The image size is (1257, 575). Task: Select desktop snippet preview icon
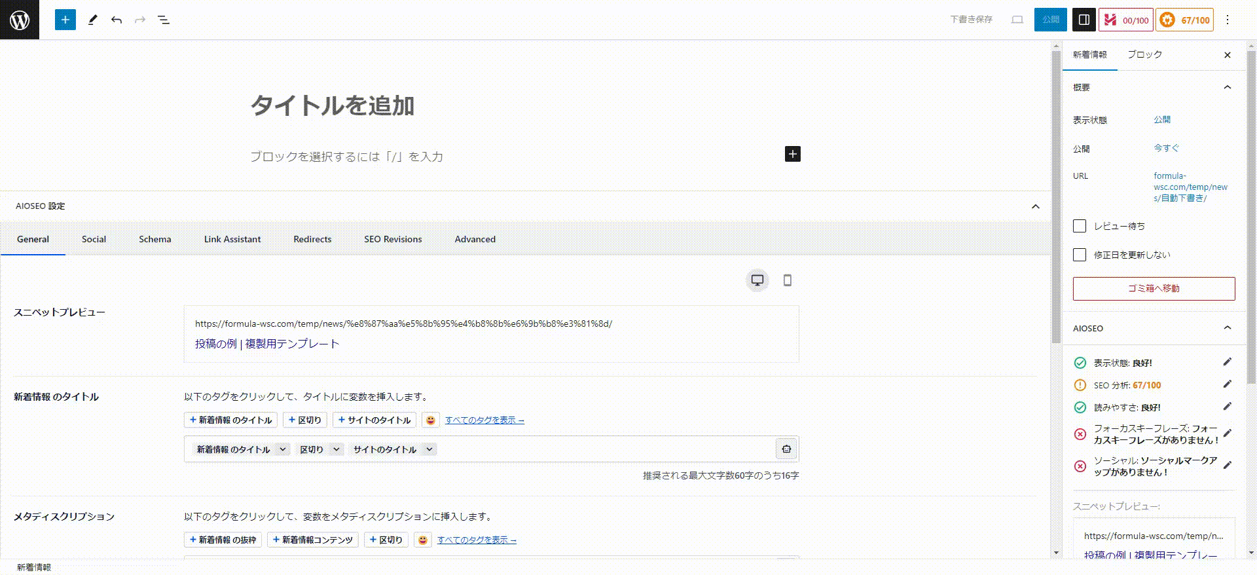757,280
